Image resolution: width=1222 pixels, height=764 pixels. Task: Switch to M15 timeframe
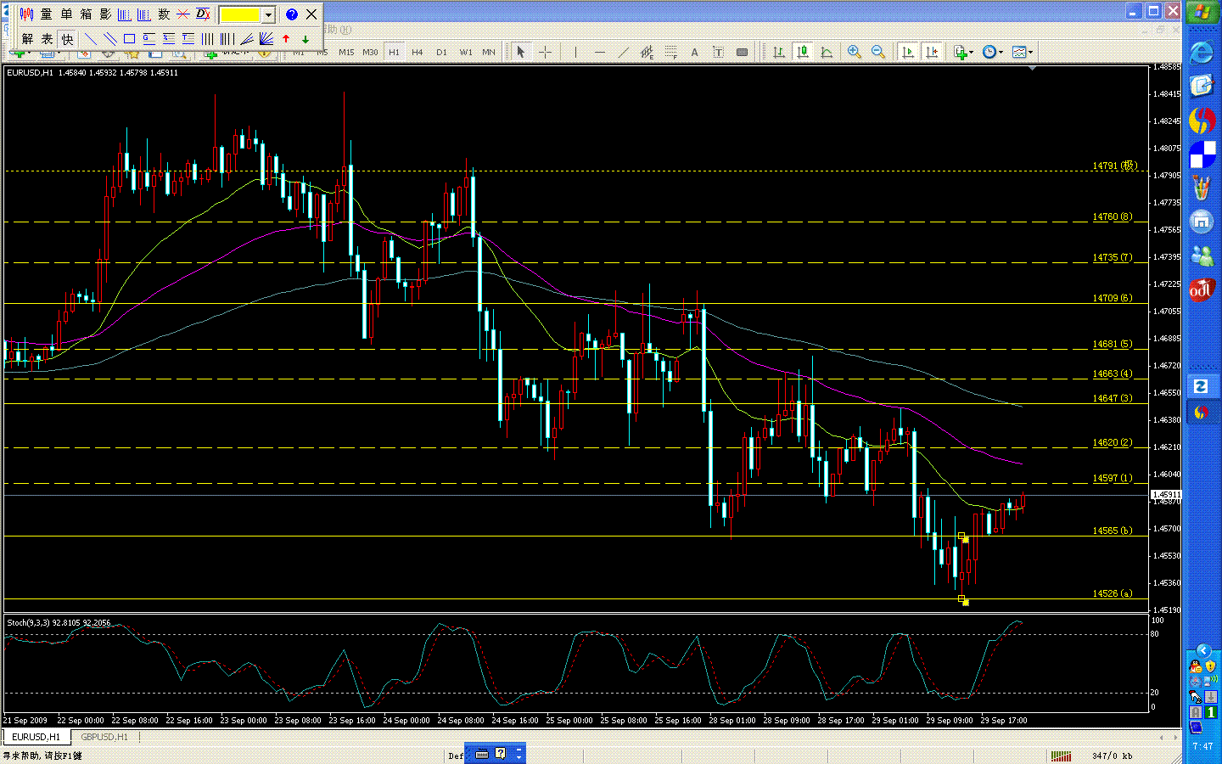point(346,53)
